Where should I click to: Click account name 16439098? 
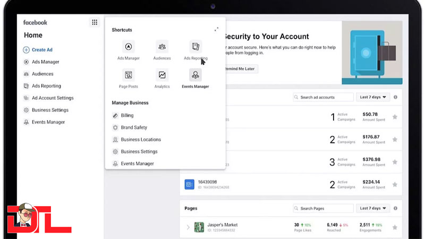(x=207, y=182)
